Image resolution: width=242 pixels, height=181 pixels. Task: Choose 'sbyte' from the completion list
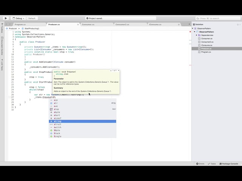coord(82,112)
